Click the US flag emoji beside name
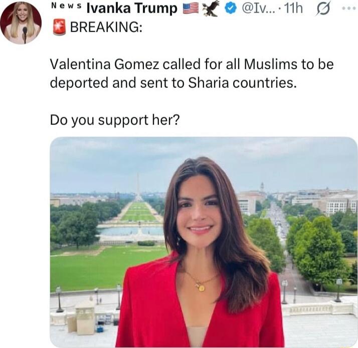The height and width of the screenshot is (348, 358). pos(191,9)
